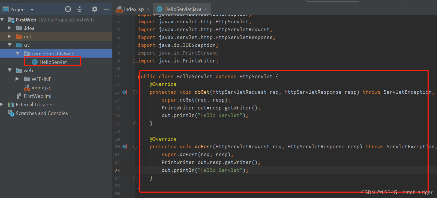Viewport: 437px width, 198px height.
Task: Click the web folder icon
Action: [x=19, y=71]
